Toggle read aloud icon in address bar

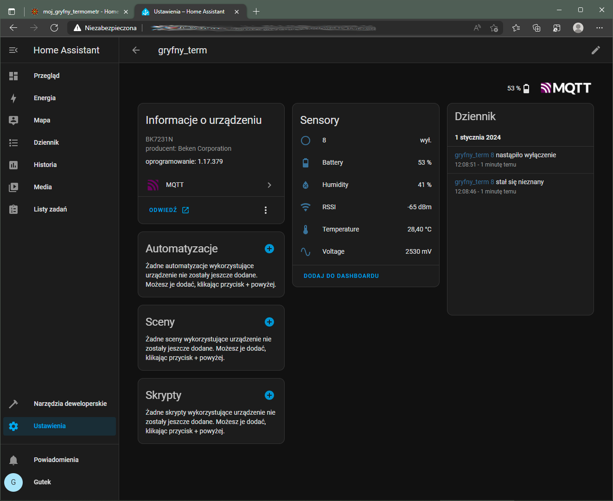(477, 28)
